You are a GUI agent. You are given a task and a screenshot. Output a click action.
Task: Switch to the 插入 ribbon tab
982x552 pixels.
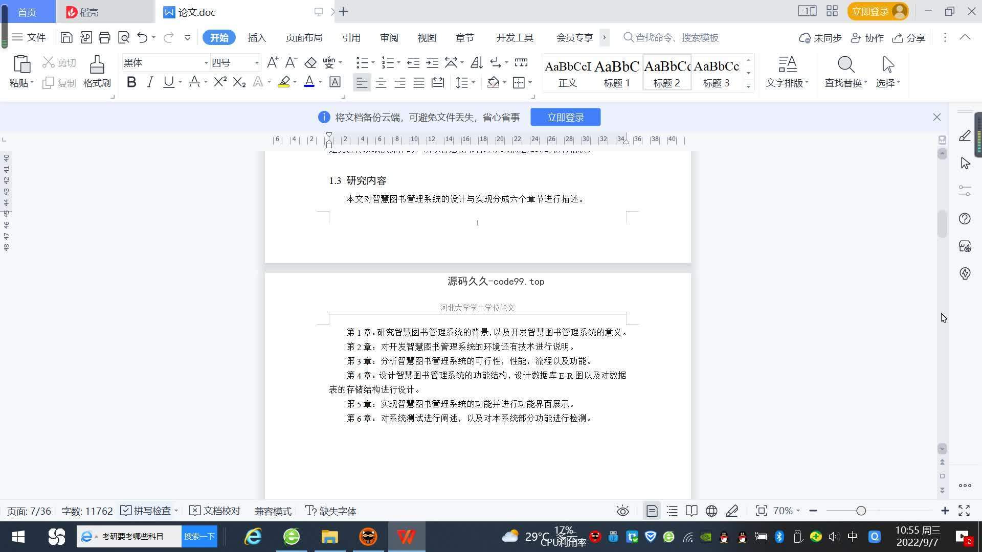coord(257,38)
